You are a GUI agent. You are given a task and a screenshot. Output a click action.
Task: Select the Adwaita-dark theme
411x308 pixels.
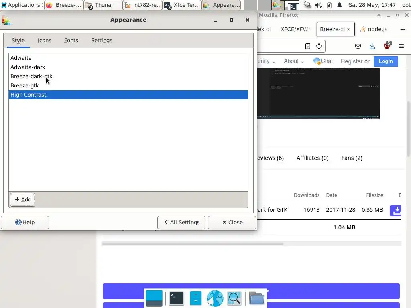[128, 67]
